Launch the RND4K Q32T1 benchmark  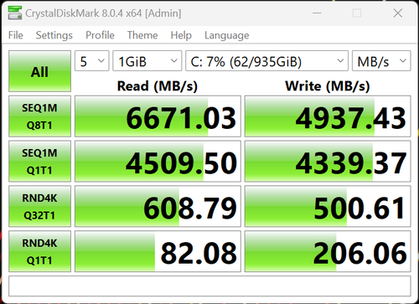(x=39, y=206)
